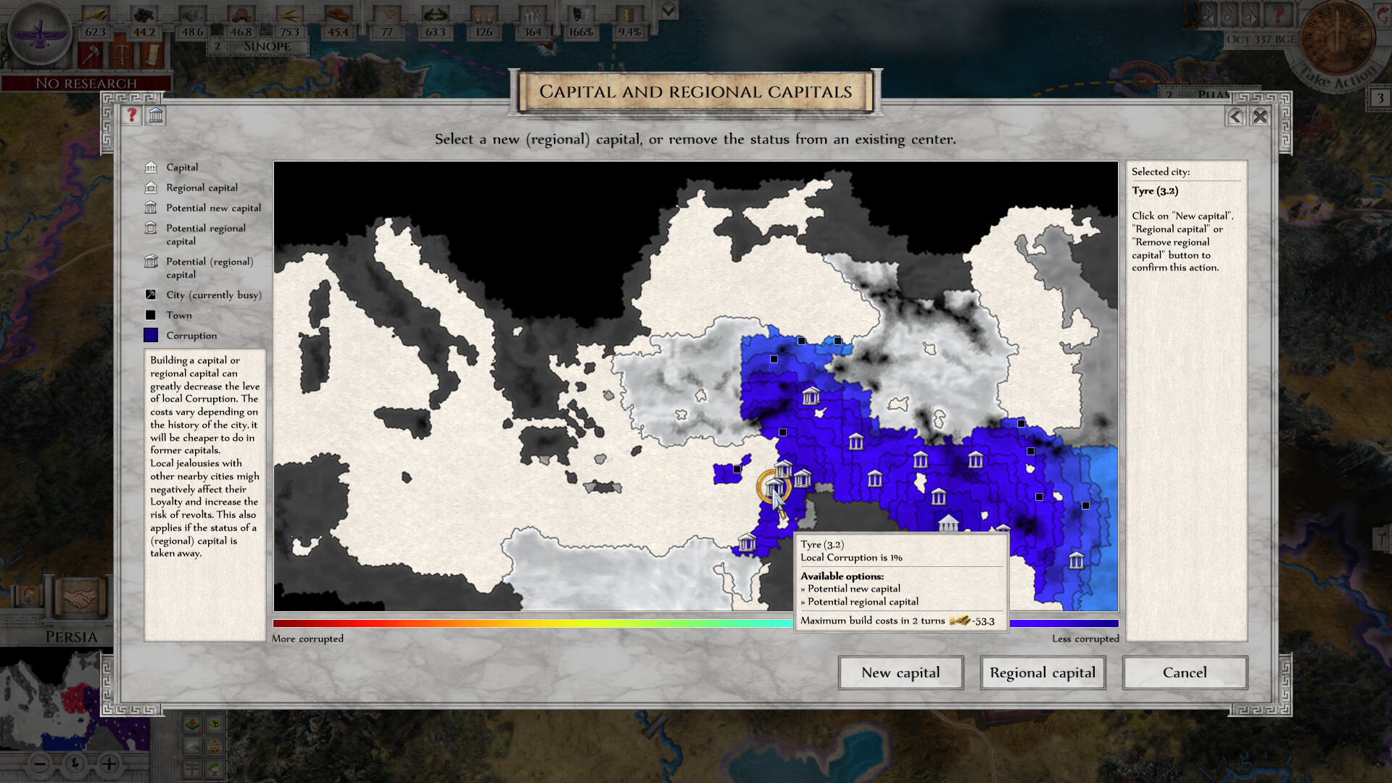Viewport: 1392px width, 783px height.
Task: Click the capital building icon in dialog header
Action: point(156,116)
